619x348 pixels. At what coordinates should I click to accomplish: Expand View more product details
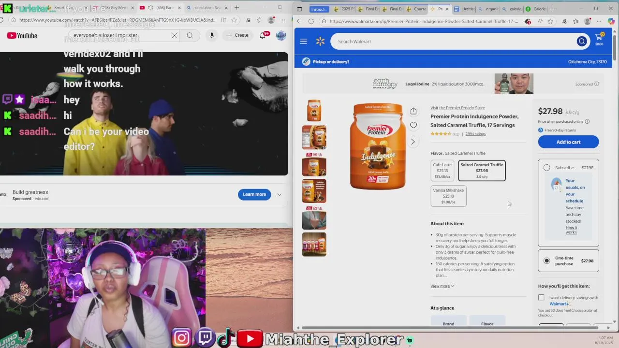coord(442,286)
